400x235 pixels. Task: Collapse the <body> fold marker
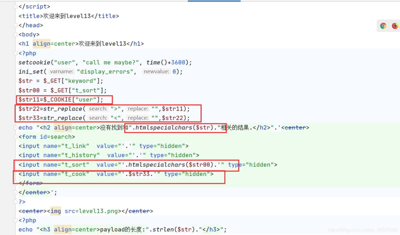pos(16,35)
